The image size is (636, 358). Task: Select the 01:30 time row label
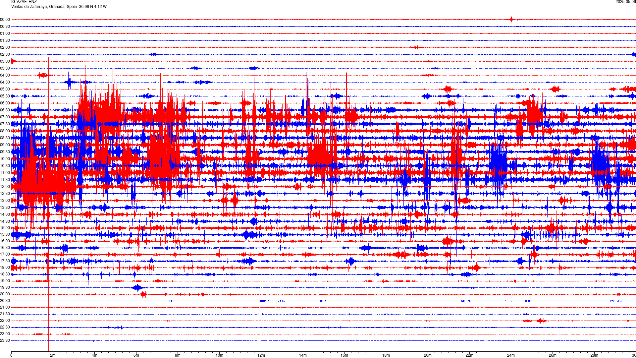pyautogui.click(x=5, y=40)
